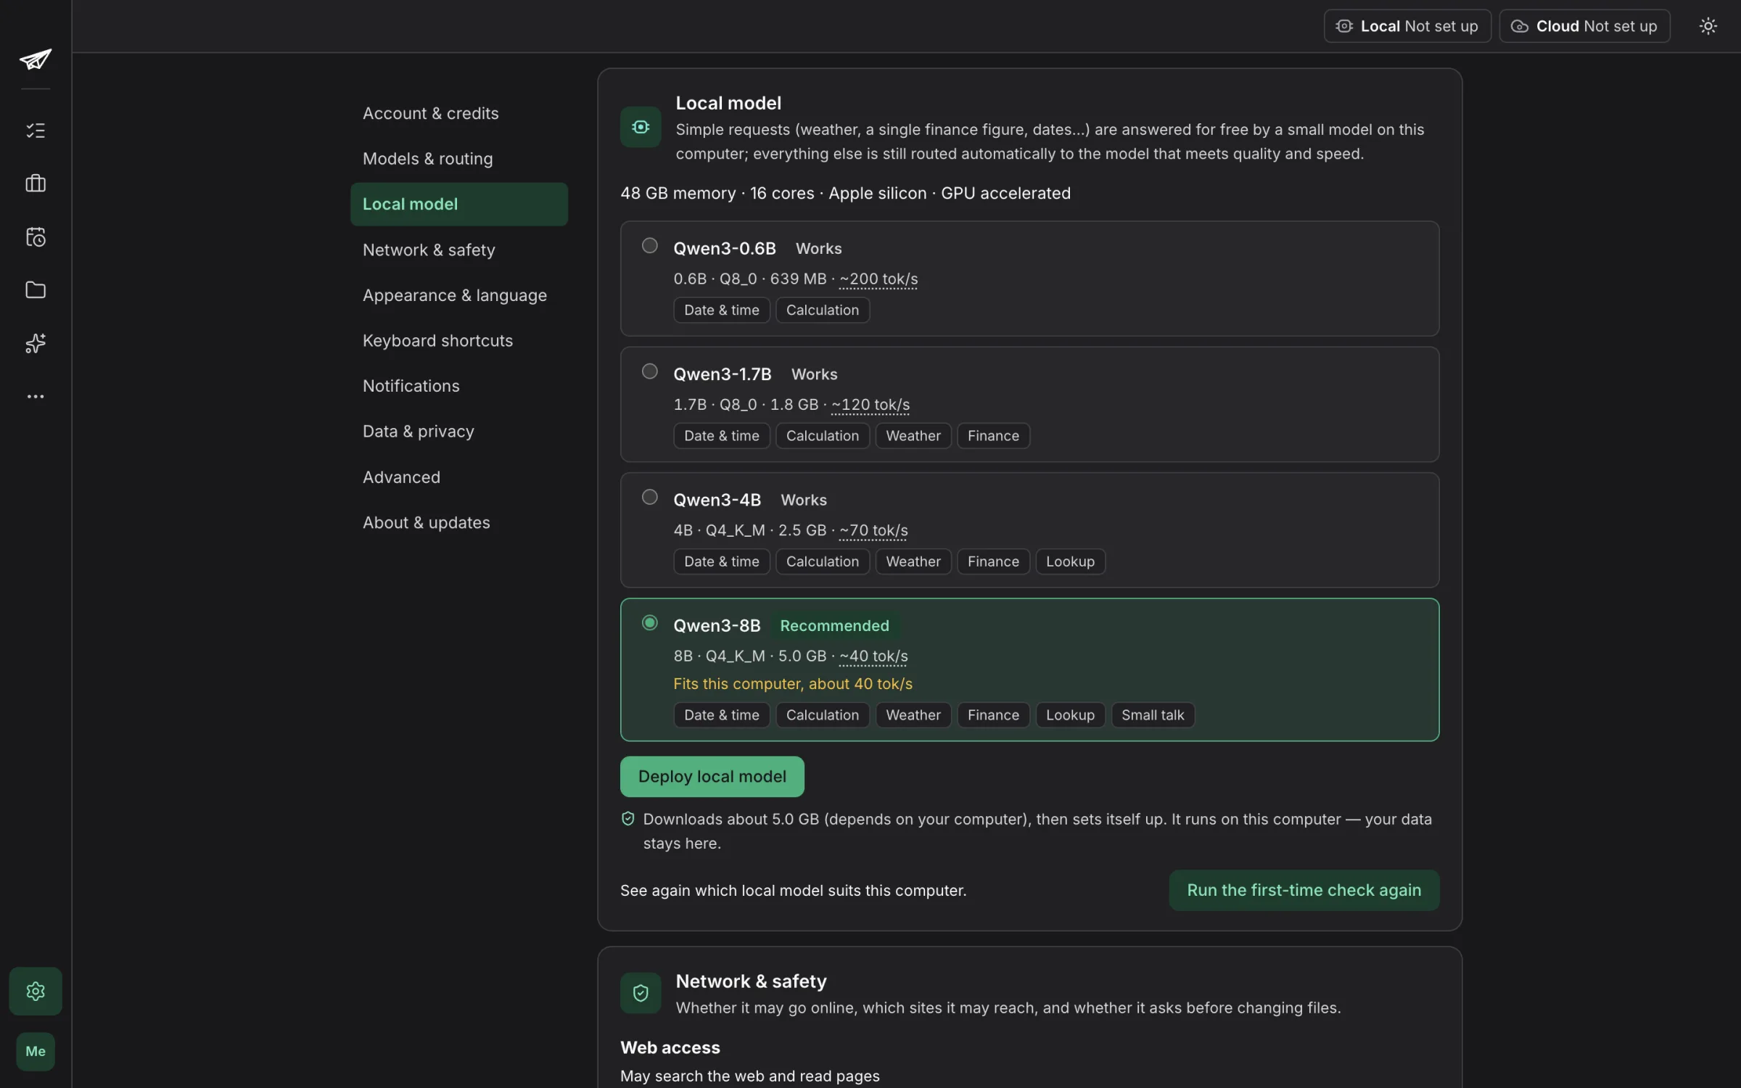Open the sparkles sidebar icon
The width and height of the screenshot is (1741, 1088).
35,343
